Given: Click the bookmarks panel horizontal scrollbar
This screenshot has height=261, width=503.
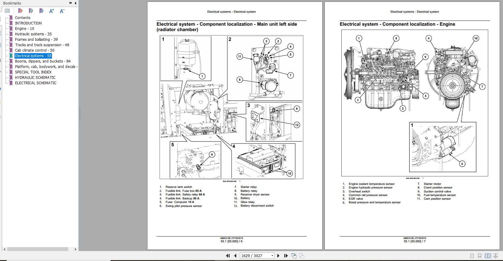Looking at the screenshot, I should 38,249.
